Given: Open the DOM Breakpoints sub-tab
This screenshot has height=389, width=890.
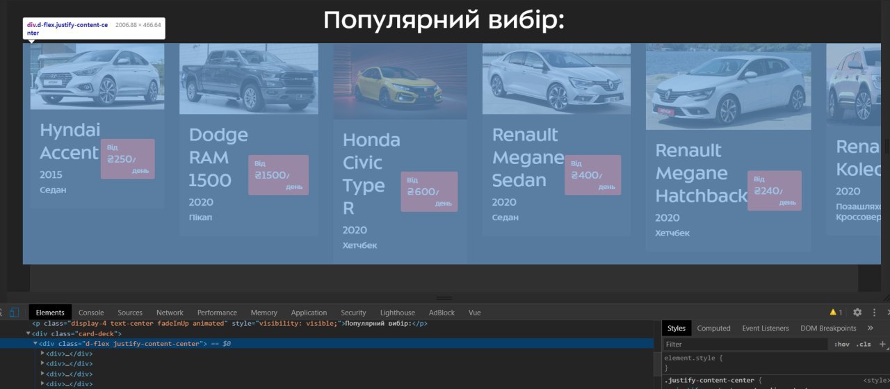Looking at the screenshot, I should (x=828, y=328).
